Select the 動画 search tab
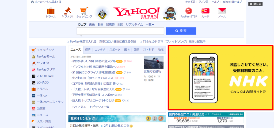The height and width of the screenshot is (128, 274). coord(101,25)
